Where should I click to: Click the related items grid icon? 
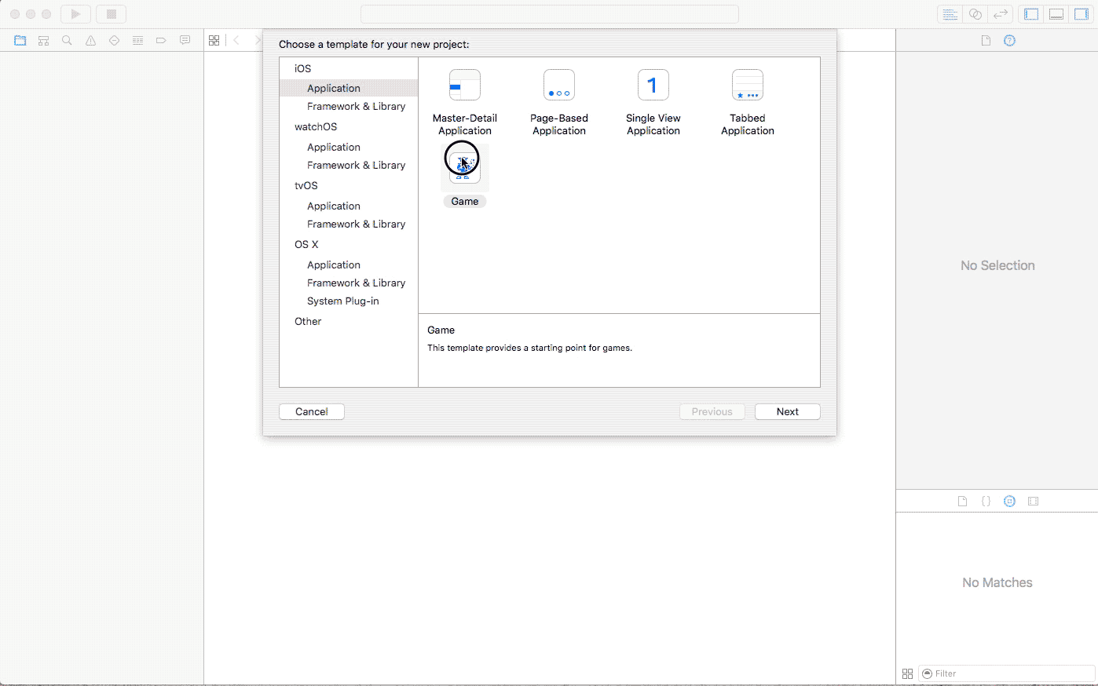(x=214, y=40)
